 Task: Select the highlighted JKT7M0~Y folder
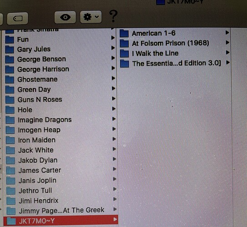point(60,221)
